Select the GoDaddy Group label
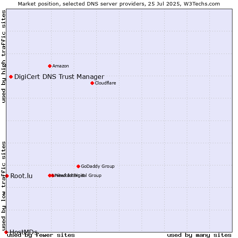This screenshot has height=238, width=238. coord(98,166)
